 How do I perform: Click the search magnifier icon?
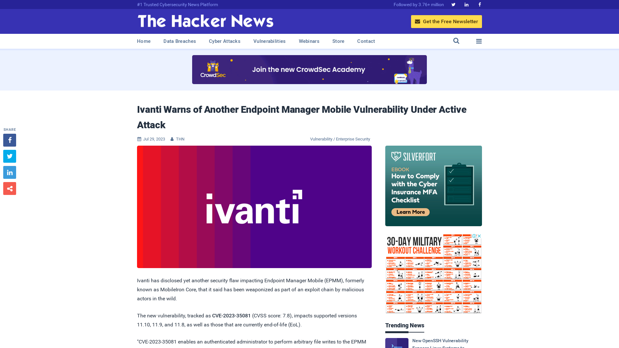click(456, 41)
